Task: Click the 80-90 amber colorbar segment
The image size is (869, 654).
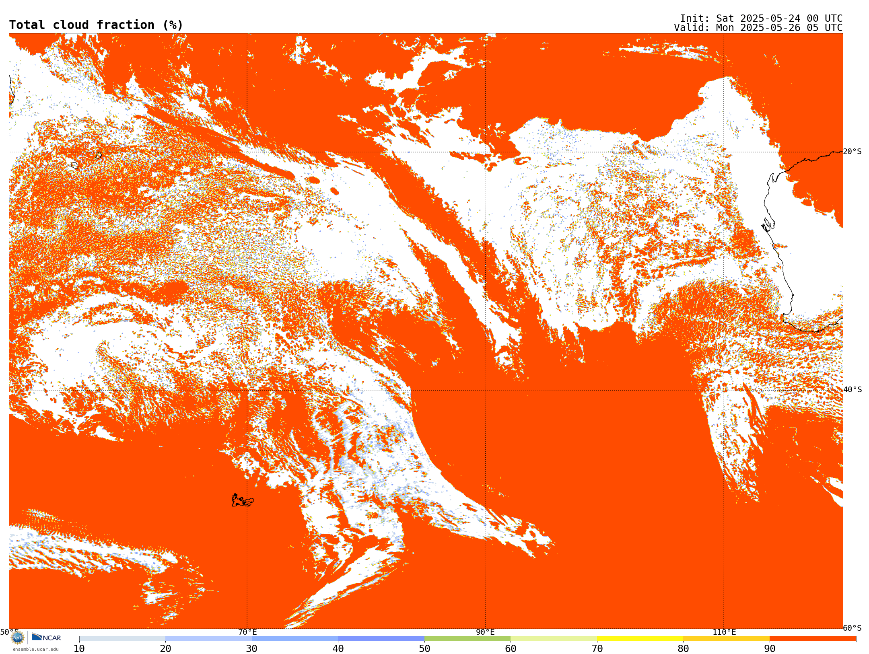Action: click(726, 639)
